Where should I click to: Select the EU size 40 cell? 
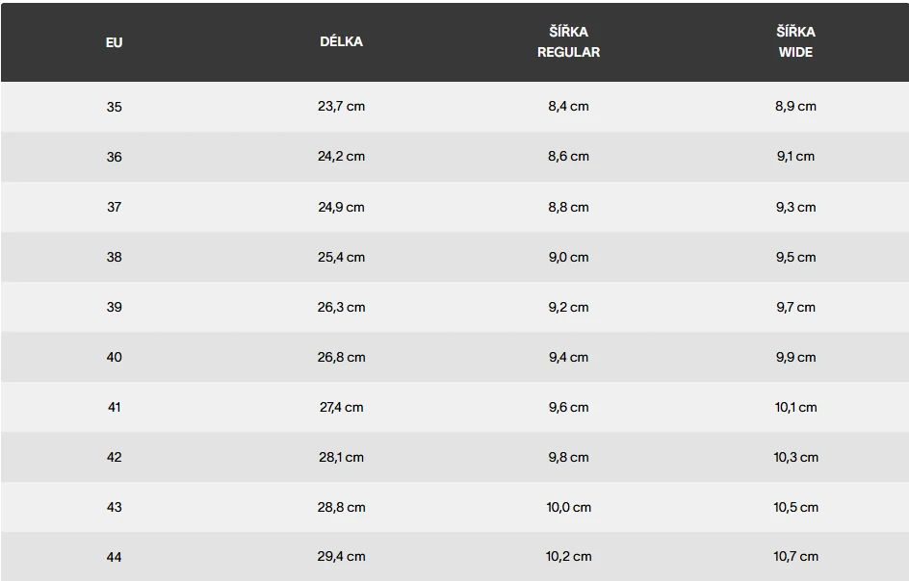(x=115, y=358)
